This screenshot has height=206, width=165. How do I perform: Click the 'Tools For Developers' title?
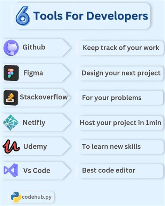click(91, 16)
